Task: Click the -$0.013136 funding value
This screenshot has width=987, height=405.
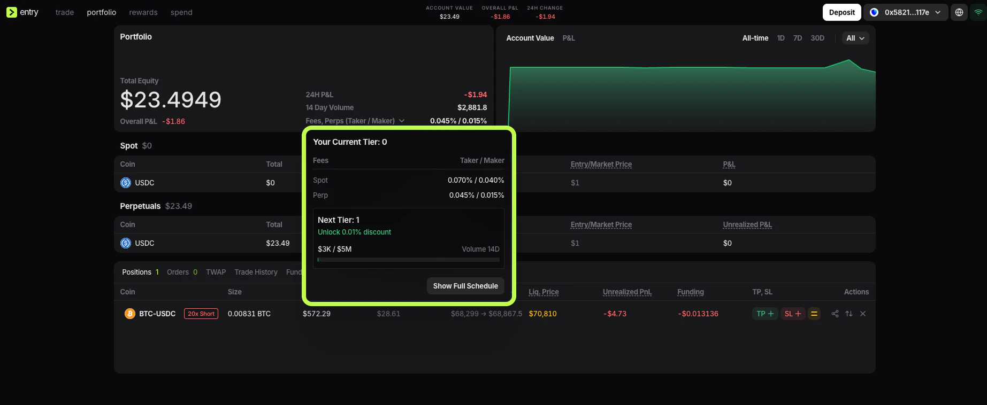Action: 698,314
